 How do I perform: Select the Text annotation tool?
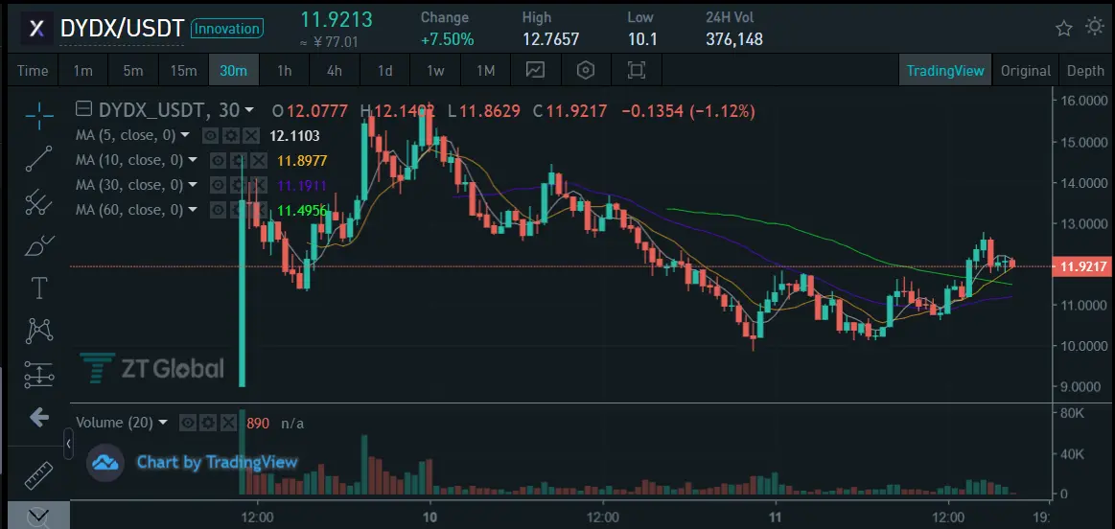(x=39, y=288)
